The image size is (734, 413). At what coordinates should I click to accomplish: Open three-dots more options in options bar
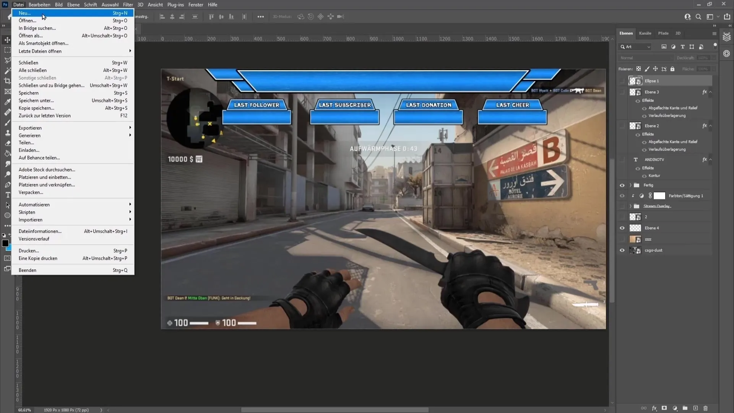click(261, 17)
